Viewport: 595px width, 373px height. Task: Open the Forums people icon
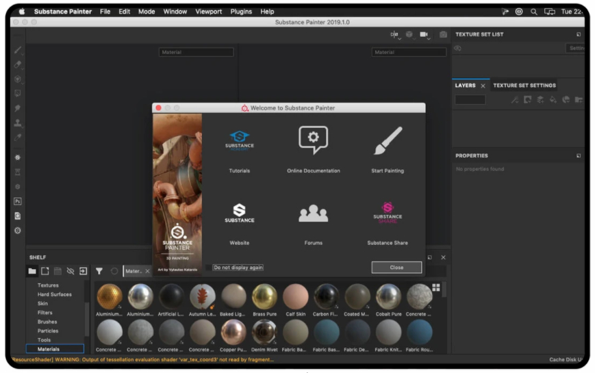(x=313, y=214)
